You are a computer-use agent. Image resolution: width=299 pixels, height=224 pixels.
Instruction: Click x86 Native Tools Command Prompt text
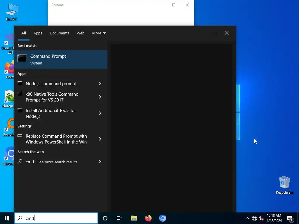(52, 97)
